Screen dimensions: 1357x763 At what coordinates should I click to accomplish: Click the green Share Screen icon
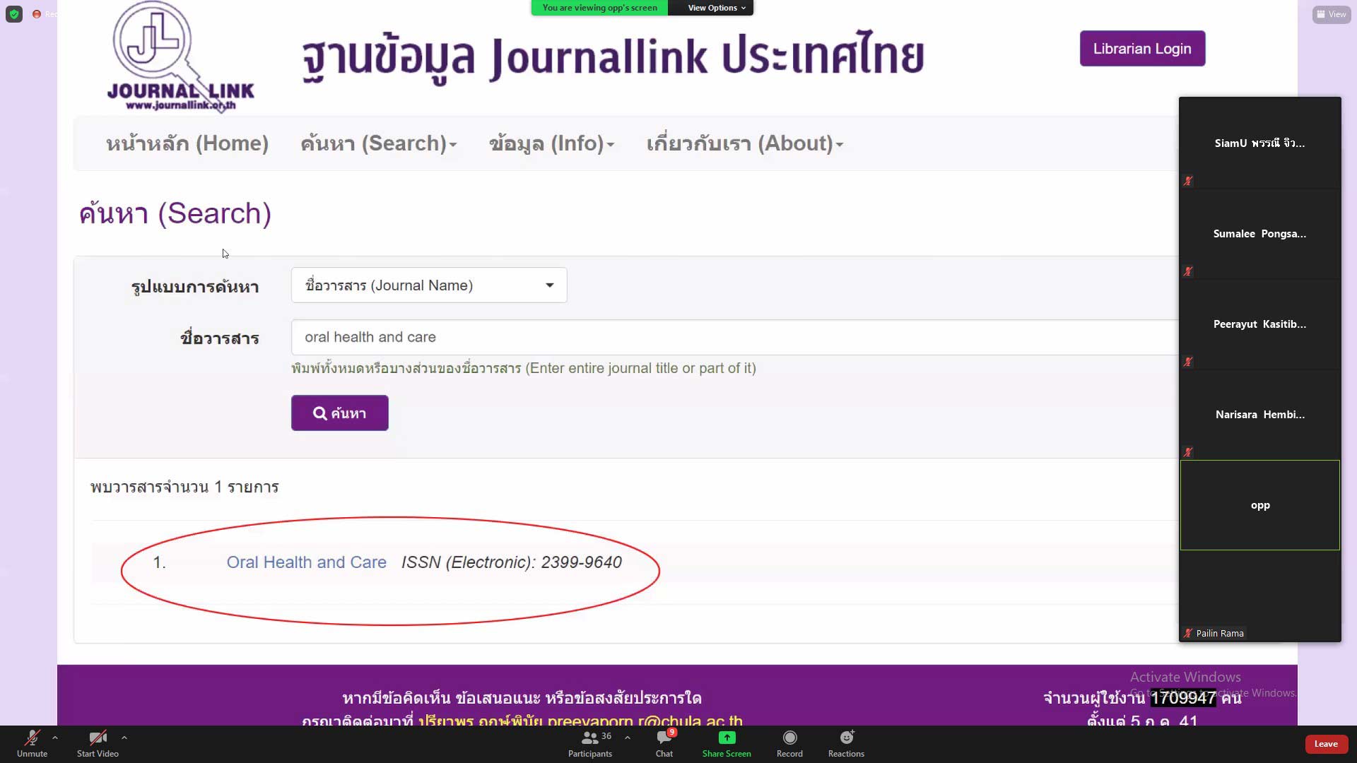(x=727, y=738)
